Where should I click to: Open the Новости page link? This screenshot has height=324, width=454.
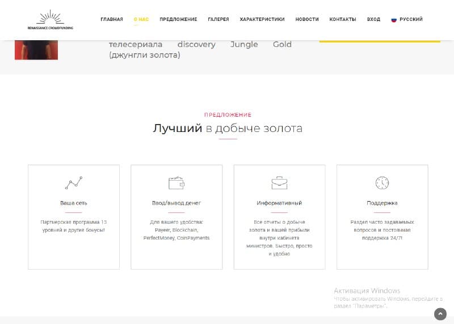click(307, 19)
